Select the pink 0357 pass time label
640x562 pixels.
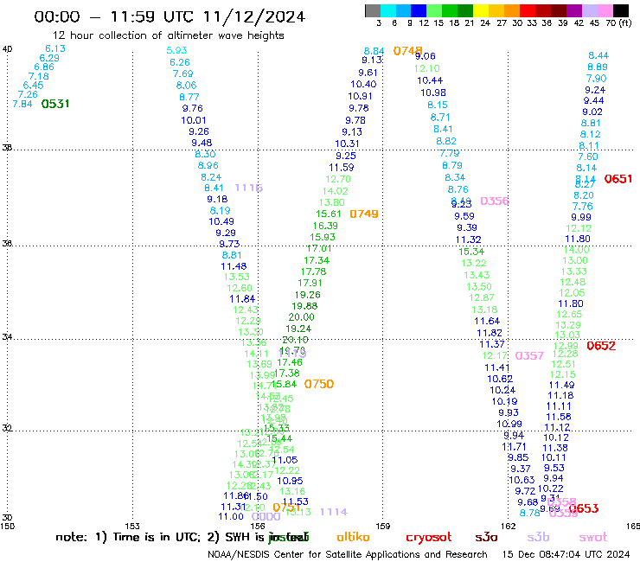click(529, 356)
